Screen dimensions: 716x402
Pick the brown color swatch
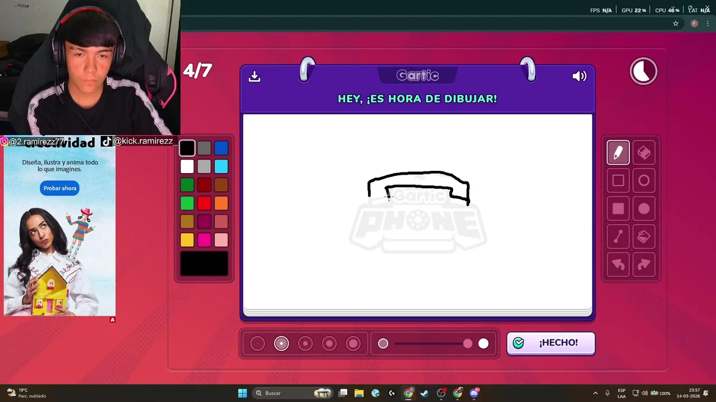221,185
